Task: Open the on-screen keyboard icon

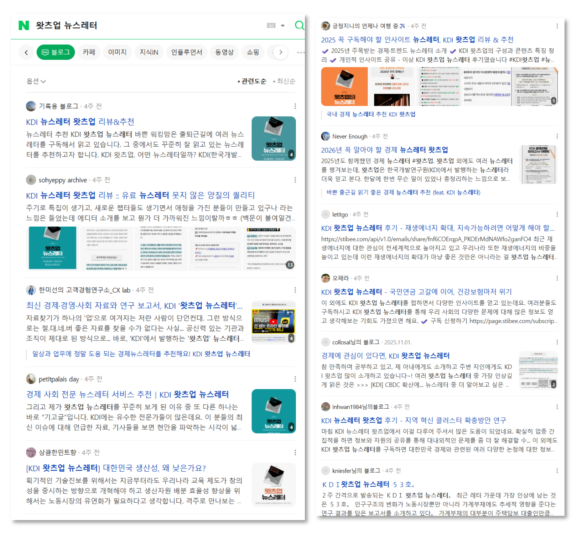Action: tap(271, 25)
